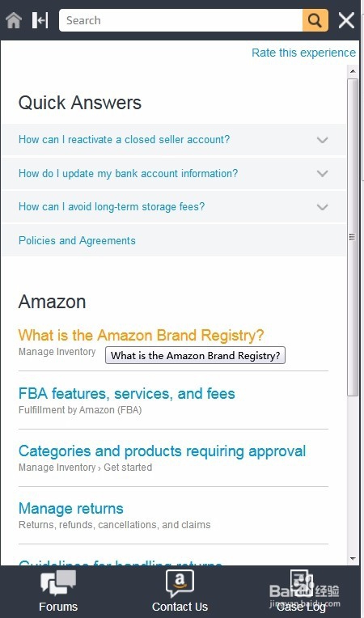This screenshot has height=618, width=364.
Task: Expand reactivate closed seller account answer
Action: (x=174, y=139)
